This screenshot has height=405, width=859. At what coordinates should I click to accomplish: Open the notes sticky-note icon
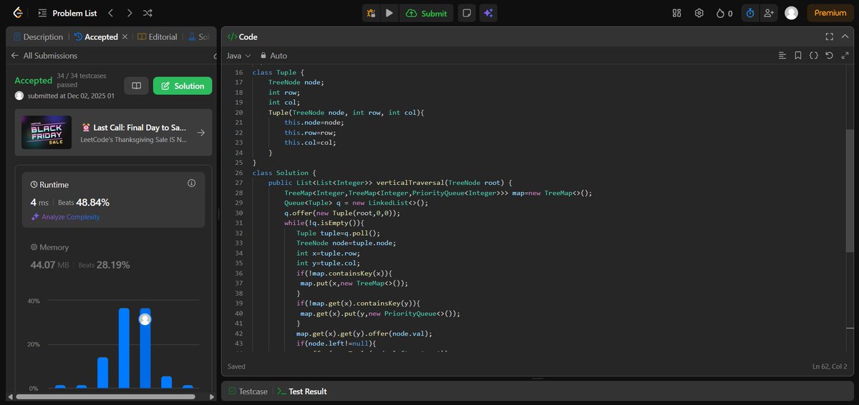pyautogui.click(x=467, y=13)
